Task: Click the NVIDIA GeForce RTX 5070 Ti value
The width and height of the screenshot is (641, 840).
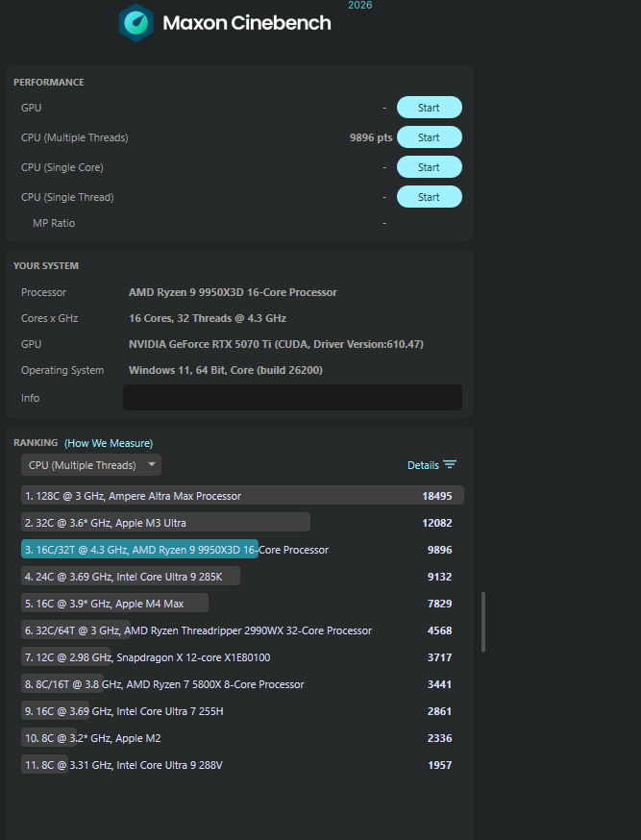Action: pos(276,344)
